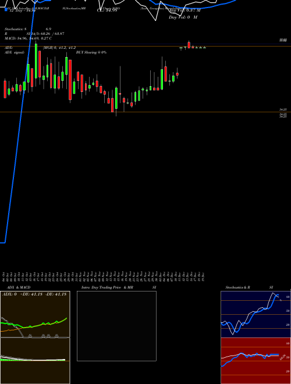Click the 'Day Vol: 0 M' text
Image resolution: width=291 pixels, height=384 pixels.
click(x=183, y=17)
